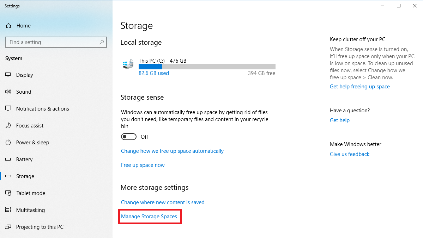
Task: Click Give us feedback
Action: pyautogui.click(x=349, y=154)
